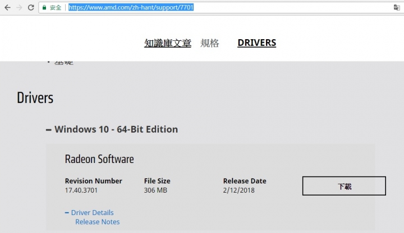Click the green padlock security icon
The width and height of the screenshot is (404, 233).
tap(44, 7)
